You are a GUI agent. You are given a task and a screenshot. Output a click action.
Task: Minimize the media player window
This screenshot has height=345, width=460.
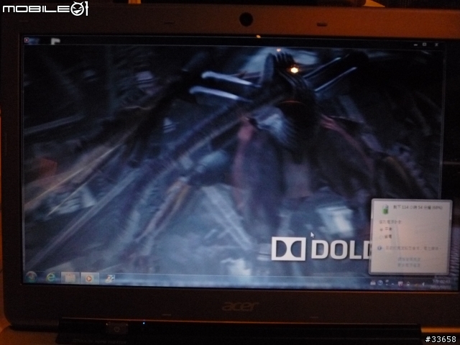415,45
